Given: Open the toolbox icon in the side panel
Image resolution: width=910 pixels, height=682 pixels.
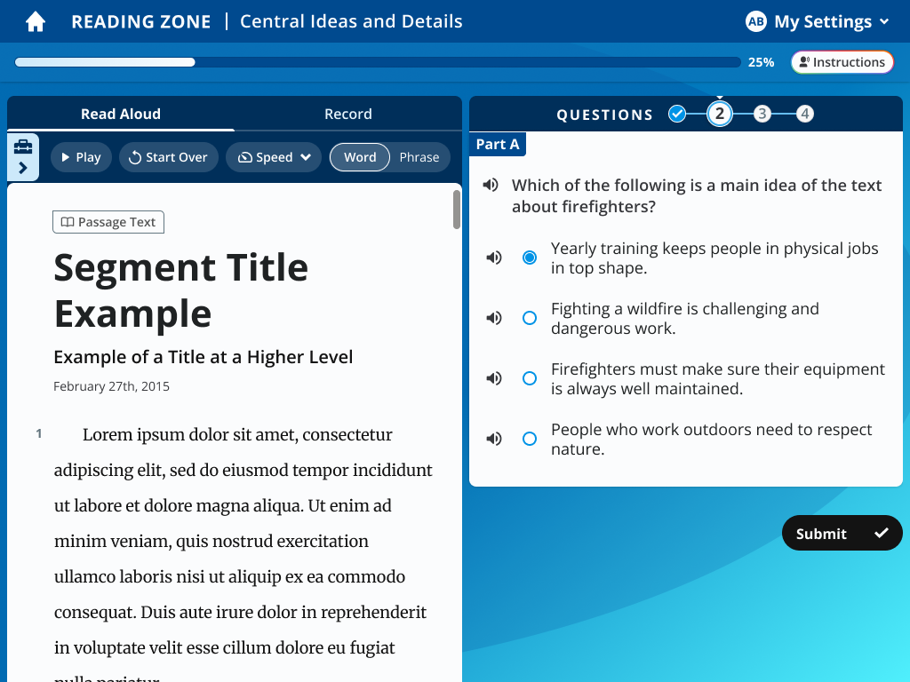Looking at the screenshot, I should click(x=23, y=147).
